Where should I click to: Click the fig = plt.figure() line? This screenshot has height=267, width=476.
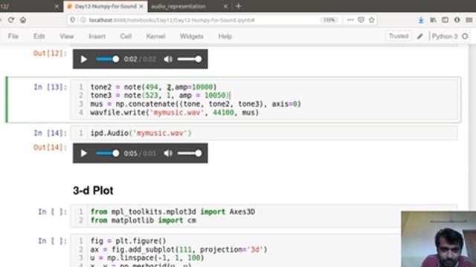[129, 241]
